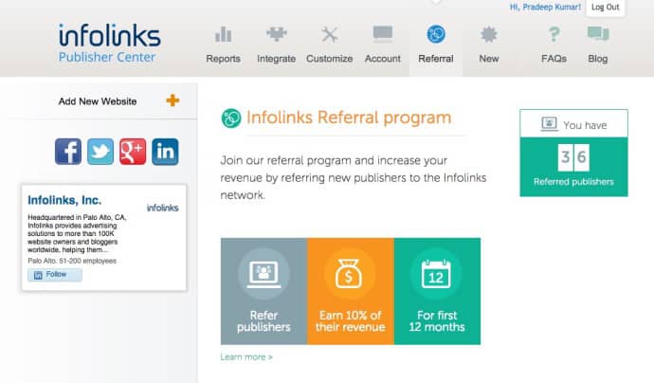Click the money bag icon in orange tile
This screenshot has height=383, width=654.
tap(349, 274)
